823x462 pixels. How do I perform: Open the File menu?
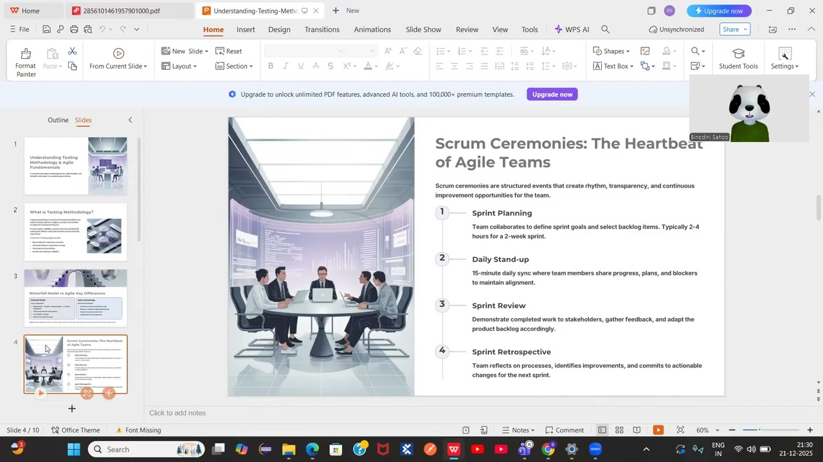tap(19, 30)
